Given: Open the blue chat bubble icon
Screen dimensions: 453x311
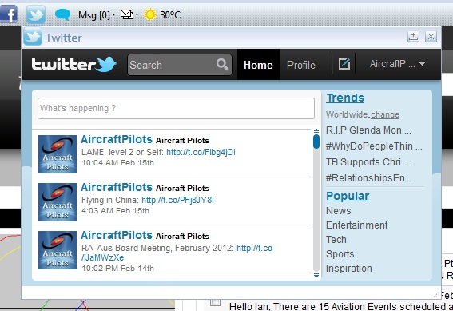Looking at the screenshot, I should (62, 14).
